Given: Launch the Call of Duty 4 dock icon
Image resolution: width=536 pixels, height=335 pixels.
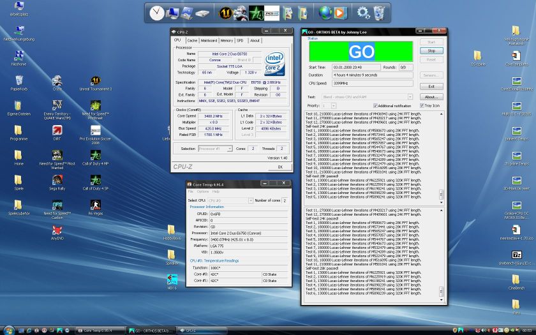Looking at the screenshot, I should pos(256,13).
